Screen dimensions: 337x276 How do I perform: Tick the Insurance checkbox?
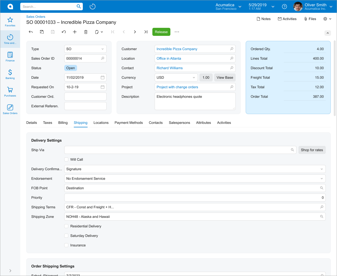pyautogui.click(x=66, y=245)
